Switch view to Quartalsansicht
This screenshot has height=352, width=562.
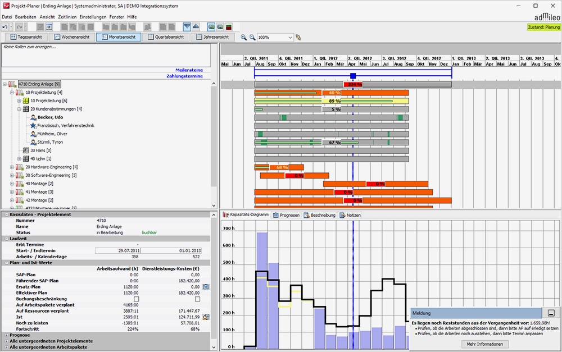click(x=167, y=36)
